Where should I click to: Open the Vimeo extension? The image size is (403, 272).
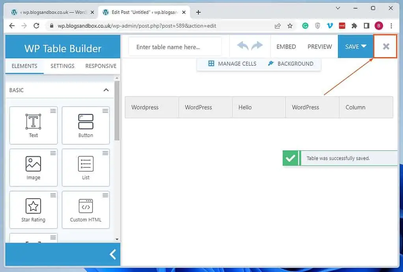[x=330, y=26]
